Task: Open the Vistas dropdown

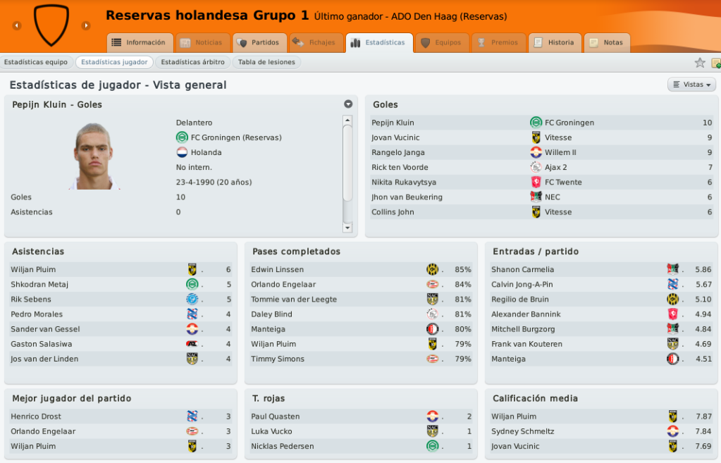Action: [692, 85]
